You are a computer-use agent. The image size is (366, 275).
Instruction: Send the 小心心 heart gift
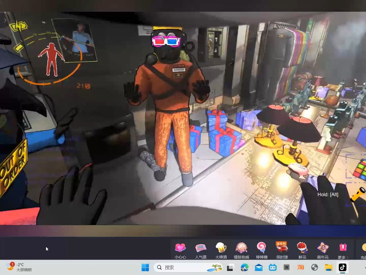click(x=180, y=250)
